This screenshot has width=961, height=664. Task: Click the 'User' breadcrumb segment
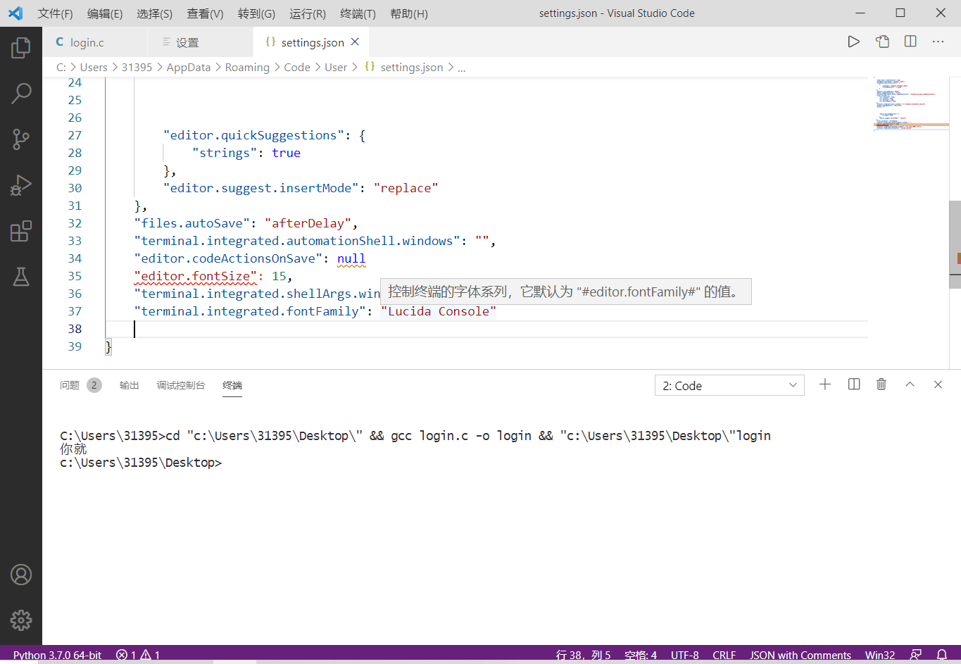(x=336, y=68)
